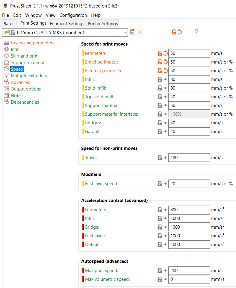This screenshot has height=288, width=236.
Task: Click the lock icon for Default acceleration
Action: click(160, 245)
